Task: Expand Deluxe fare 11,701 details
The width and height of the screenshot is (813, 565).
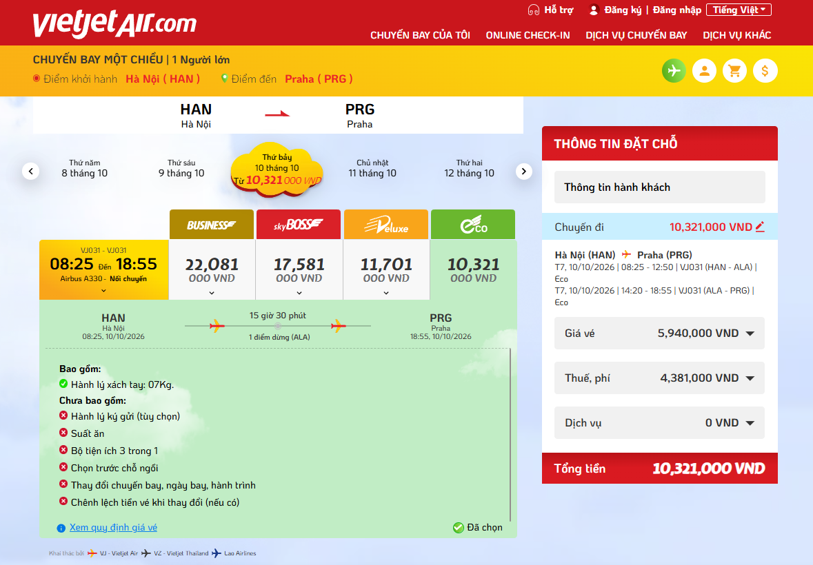Action: point(386,293)
